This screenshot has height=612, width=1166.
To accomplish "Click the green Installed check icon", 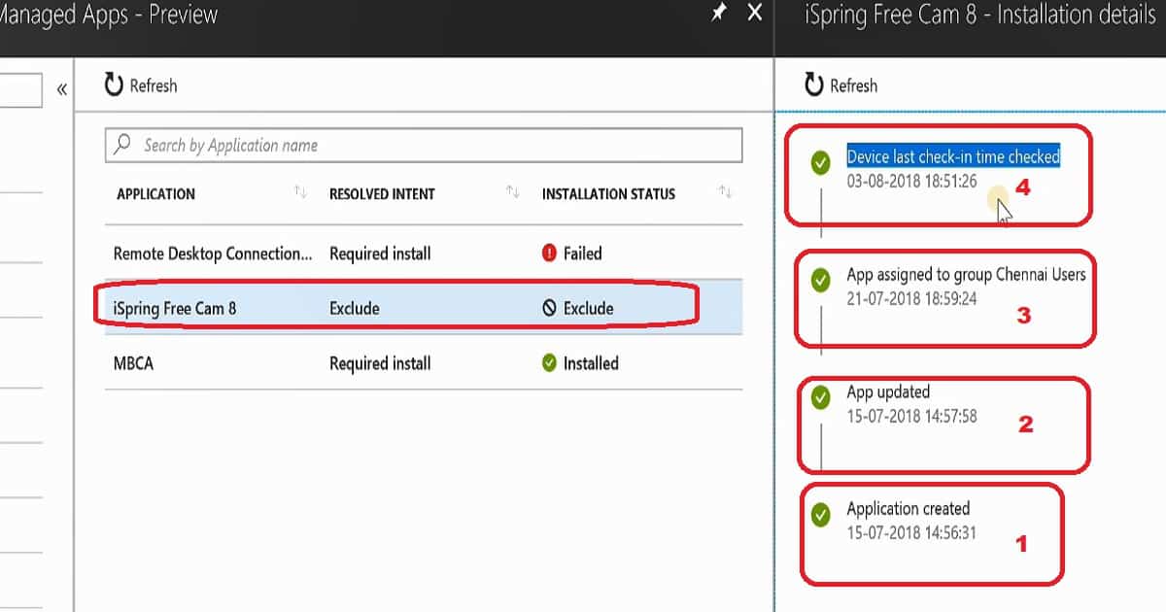I will pyautogui.click(x=549, y=363).
